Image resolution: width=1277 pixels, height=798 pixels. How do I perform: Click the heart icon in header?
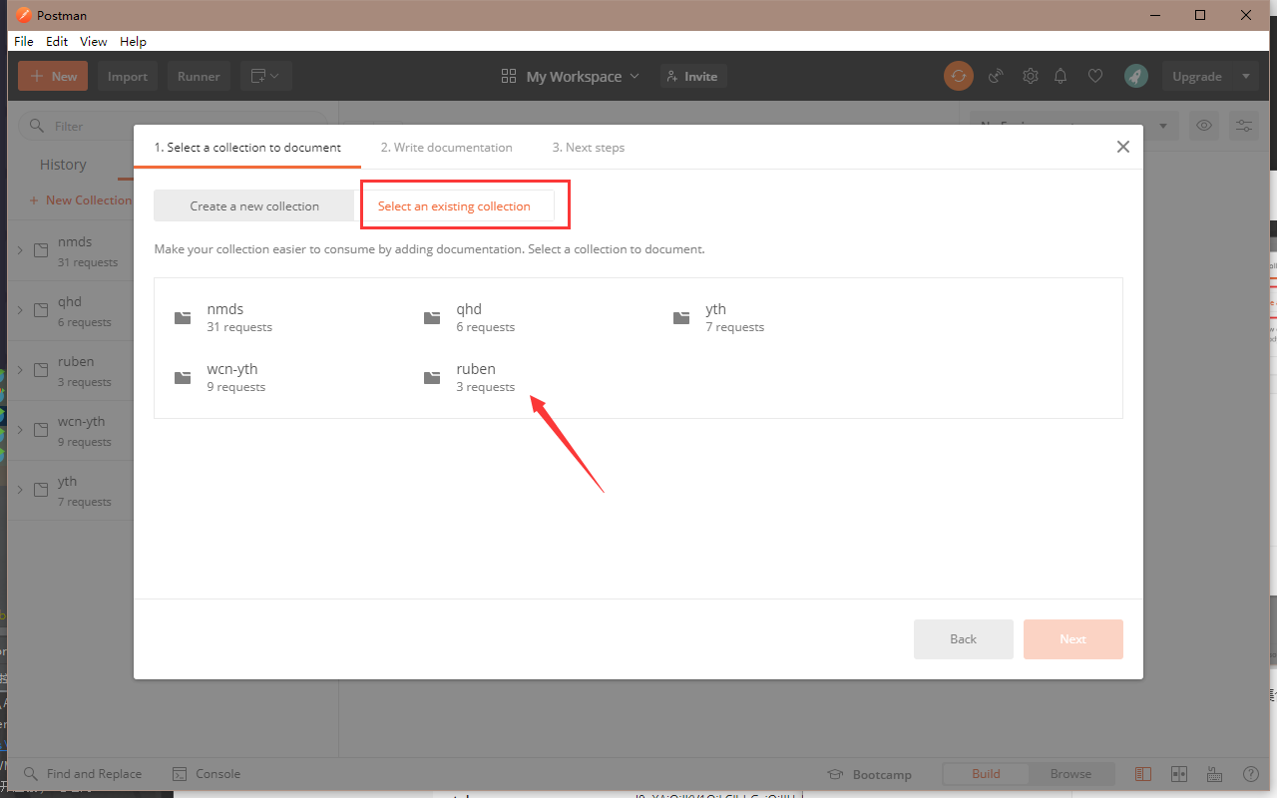pyautogui.click(x=1095, y=76)
